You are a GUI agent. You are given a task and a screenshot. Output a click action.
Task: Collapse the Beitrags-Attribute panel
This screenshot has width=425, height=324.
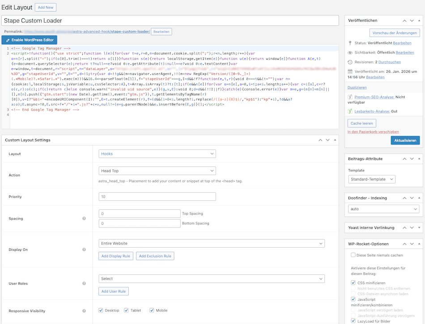tap(419, 159)
